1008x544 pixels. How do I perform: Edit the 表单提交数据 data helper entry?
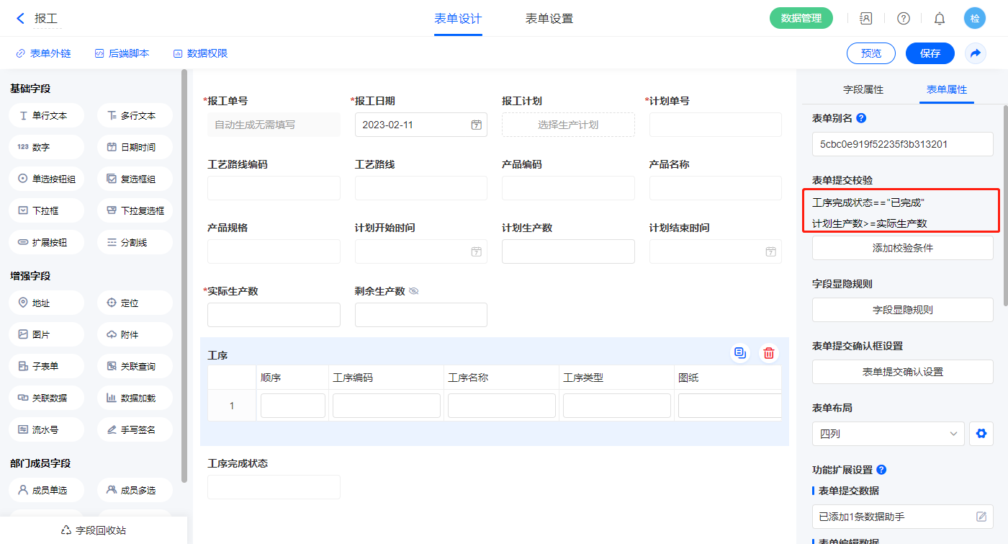tap(981, 517)
